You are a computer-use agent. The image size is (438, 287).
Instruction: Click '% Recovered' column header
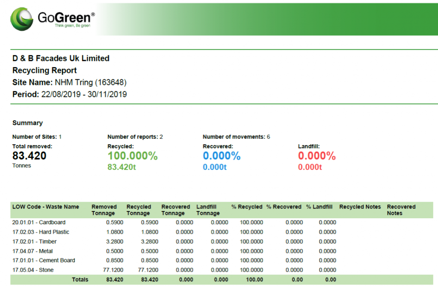click(x=284, y=207)
